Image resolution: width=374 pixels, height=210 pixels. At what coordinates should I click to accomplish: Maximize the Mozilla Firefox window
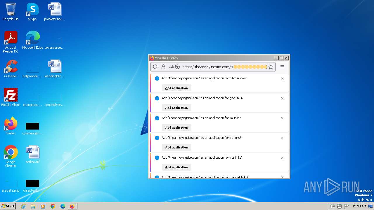281,58
